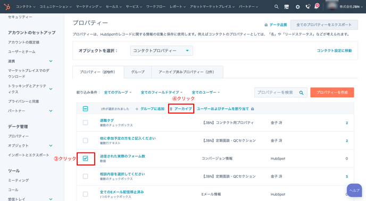Open the 退職タグ property

click(x=107, y=121)
